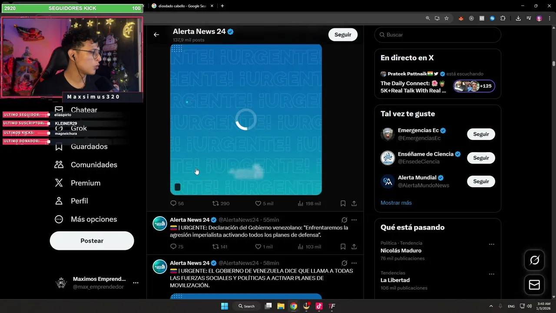Screen dimensions: 556x313
Task: Follow Enséñame de Ciencia
Action: pyautogui.click(x=481, y=158)
